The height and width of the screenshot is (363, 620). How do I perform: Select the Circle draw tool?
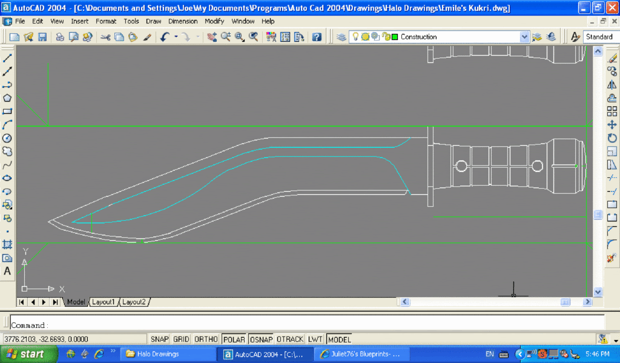(7, 139)
